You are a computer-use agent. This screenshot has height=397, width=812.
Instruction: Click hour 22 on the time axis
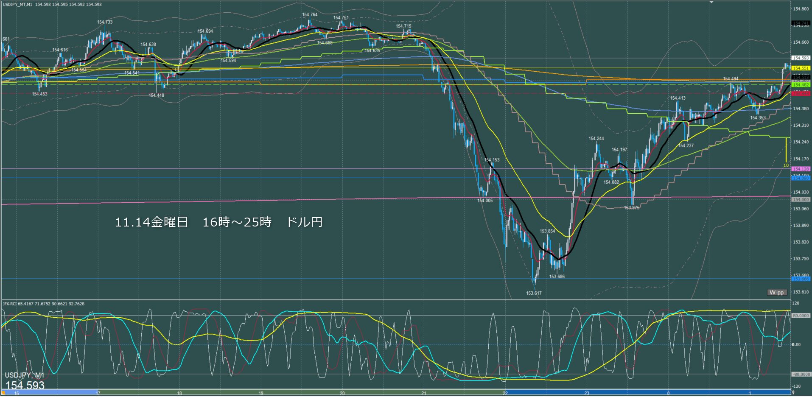click(505, 393)
